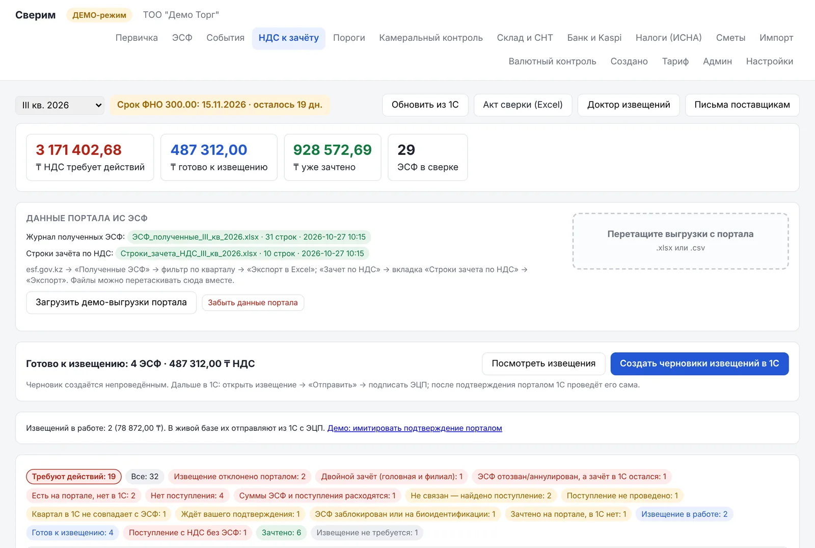Click the Сверим logo
Viewport: 815px width, 548px height.
[35, 15]
